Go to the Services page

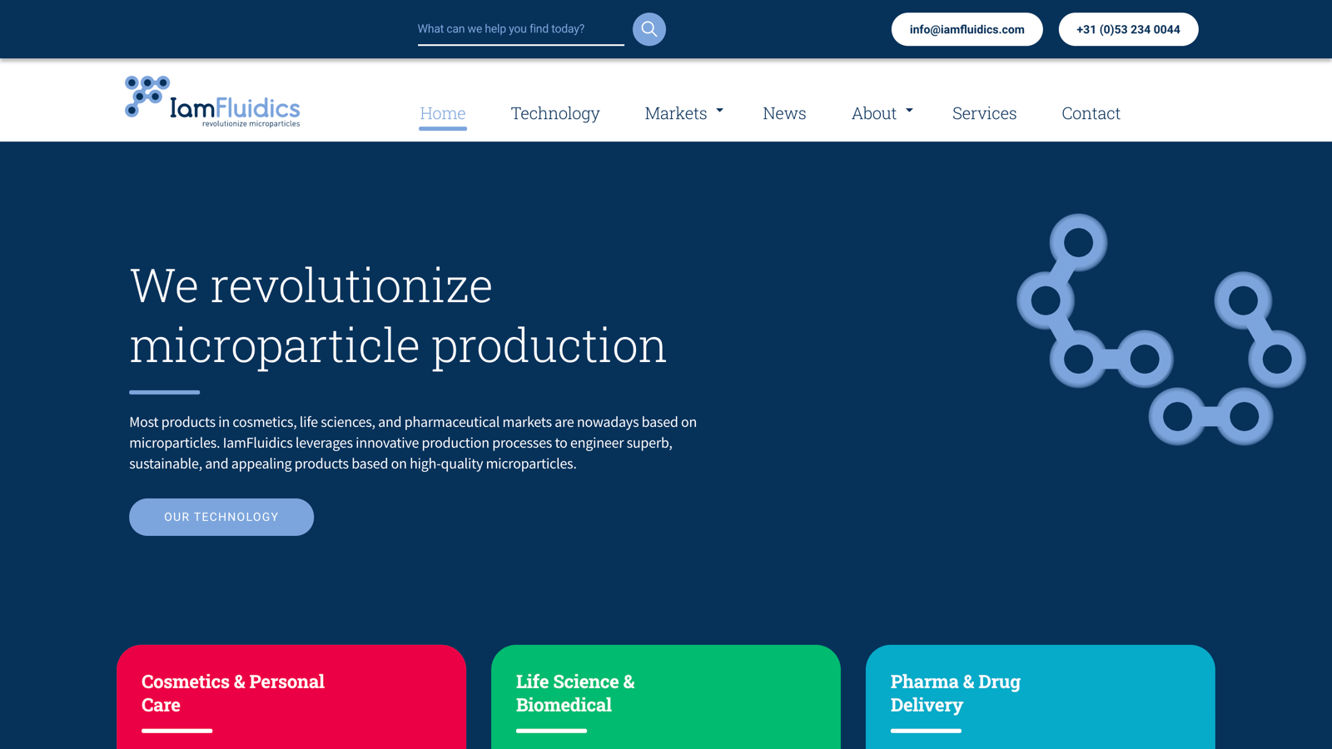[x=984, y=113]
